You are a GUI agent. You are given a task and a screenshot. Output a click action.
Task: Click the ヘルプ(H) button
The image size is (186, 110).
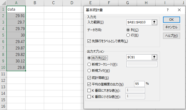[x=171, y=36]
